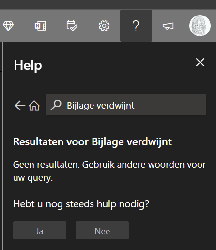Screen dimensions: 216x250
Task: Return to Help home page
Action: (34, 106)
